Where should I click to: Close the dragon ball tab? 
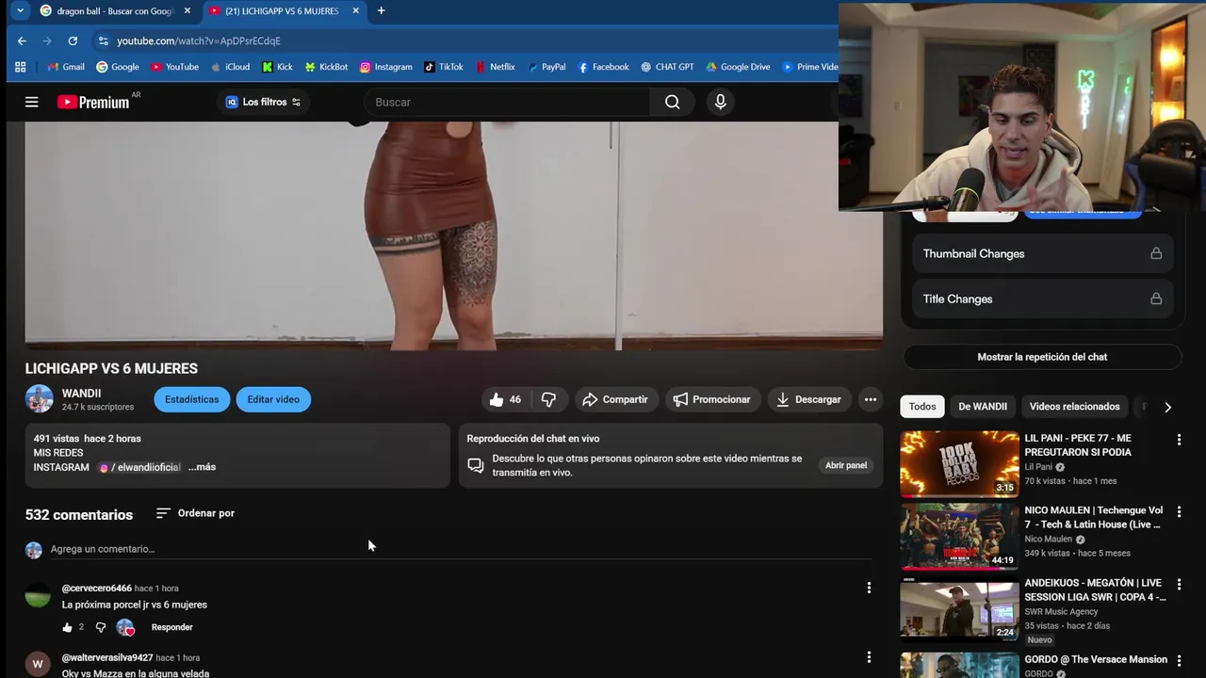pyautogui.click(x=187, y=10)
